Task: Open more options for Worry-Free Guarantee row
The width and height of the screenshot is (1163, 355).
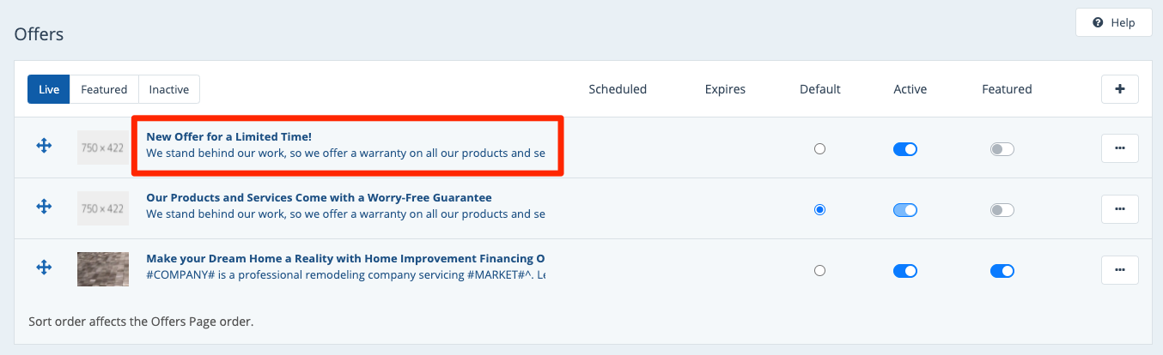Action: coord(1119,208)
